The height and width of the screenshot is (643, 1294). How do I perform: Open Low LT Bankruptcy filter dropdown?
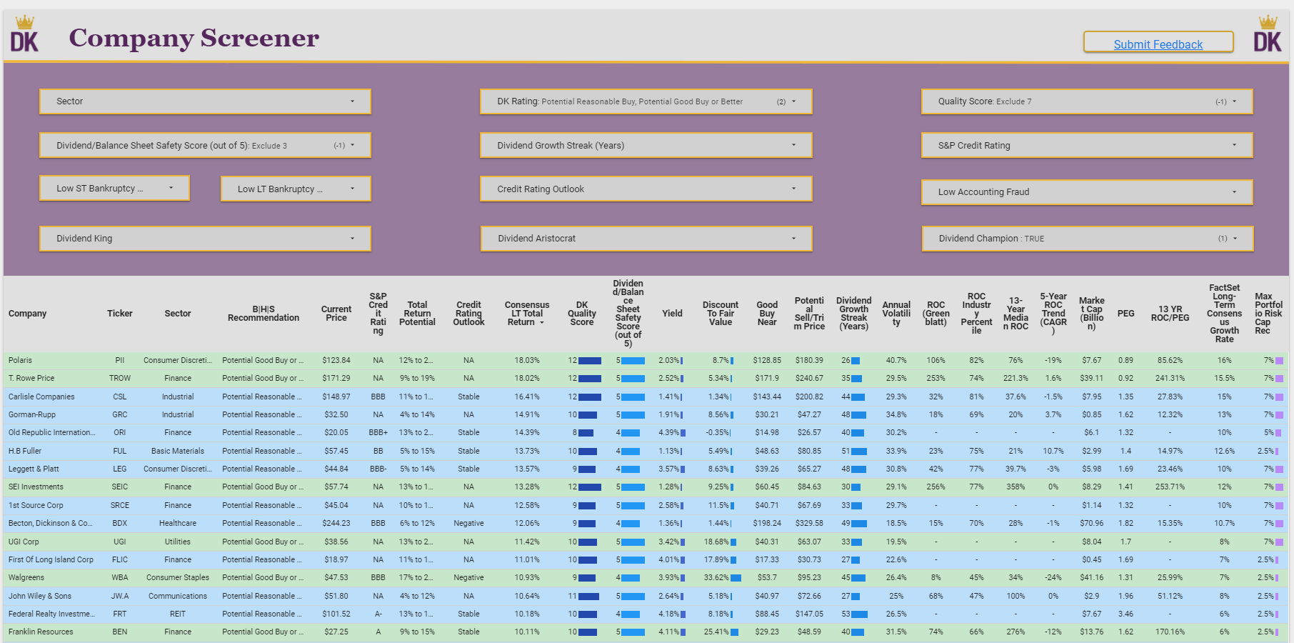coord(296,189)
